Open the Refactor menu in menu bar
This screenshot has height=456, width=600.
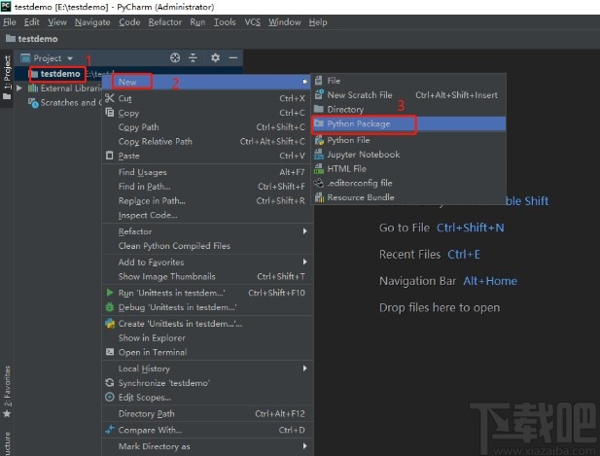pos(165,22)
